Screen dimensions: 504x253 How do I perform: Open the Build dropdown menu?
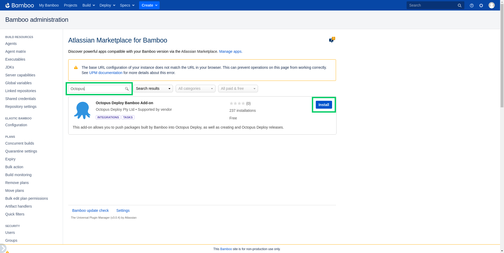(88, 5)
